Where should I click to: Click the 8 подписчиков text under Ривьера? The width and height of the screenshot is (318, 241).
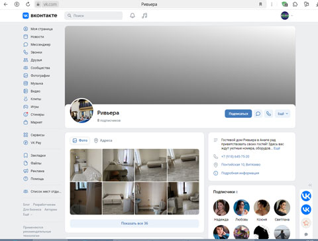point(109,120)
